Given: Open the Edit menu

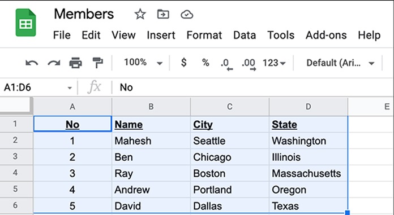Looking at the screenshot, I should coord(91,35).
